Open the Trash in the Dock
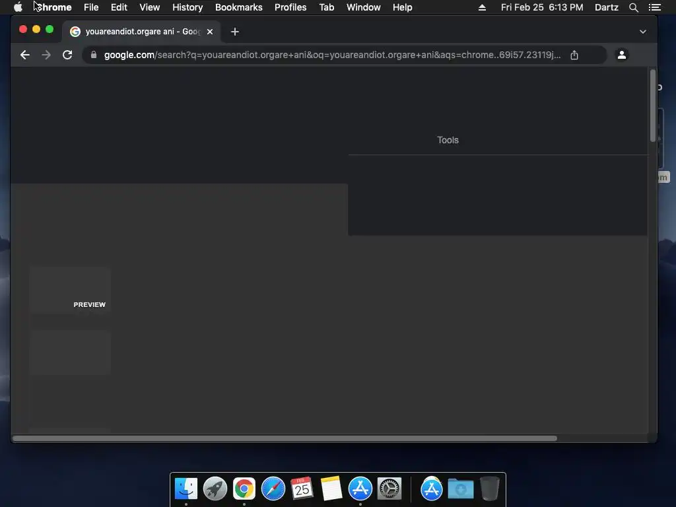Viewport: 676px width, 507px height. pyautogui.click(x=490, y=489)
